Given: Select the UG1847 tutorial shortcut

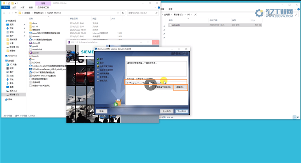Looking at the screenshot, I should (43, 72).
